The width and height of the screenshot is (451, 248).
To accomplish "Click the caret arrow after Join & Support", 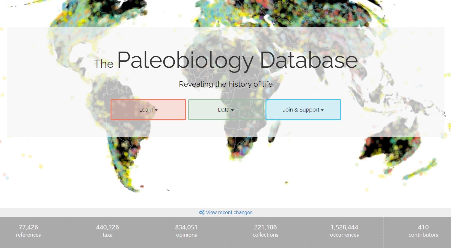I will click(322, 110).
